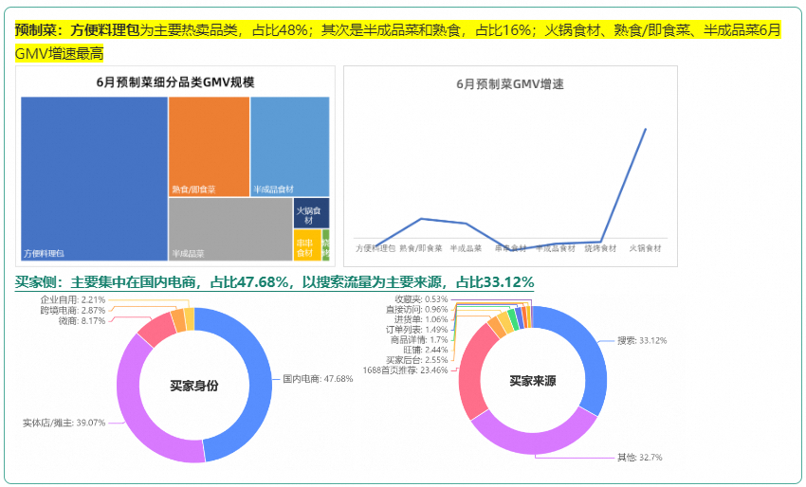Click the 烧烤食材 x-axis label in growth chart
The width and height of the screenshot is (806, 487).
point(601,248)
